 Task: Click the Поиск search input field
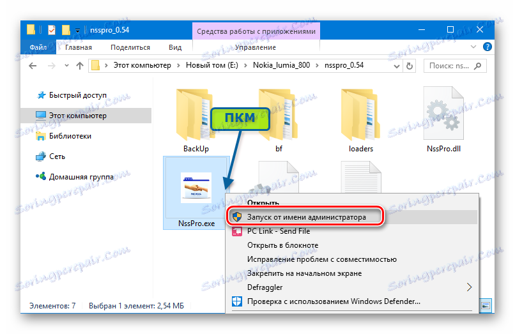tap(455, 66)
